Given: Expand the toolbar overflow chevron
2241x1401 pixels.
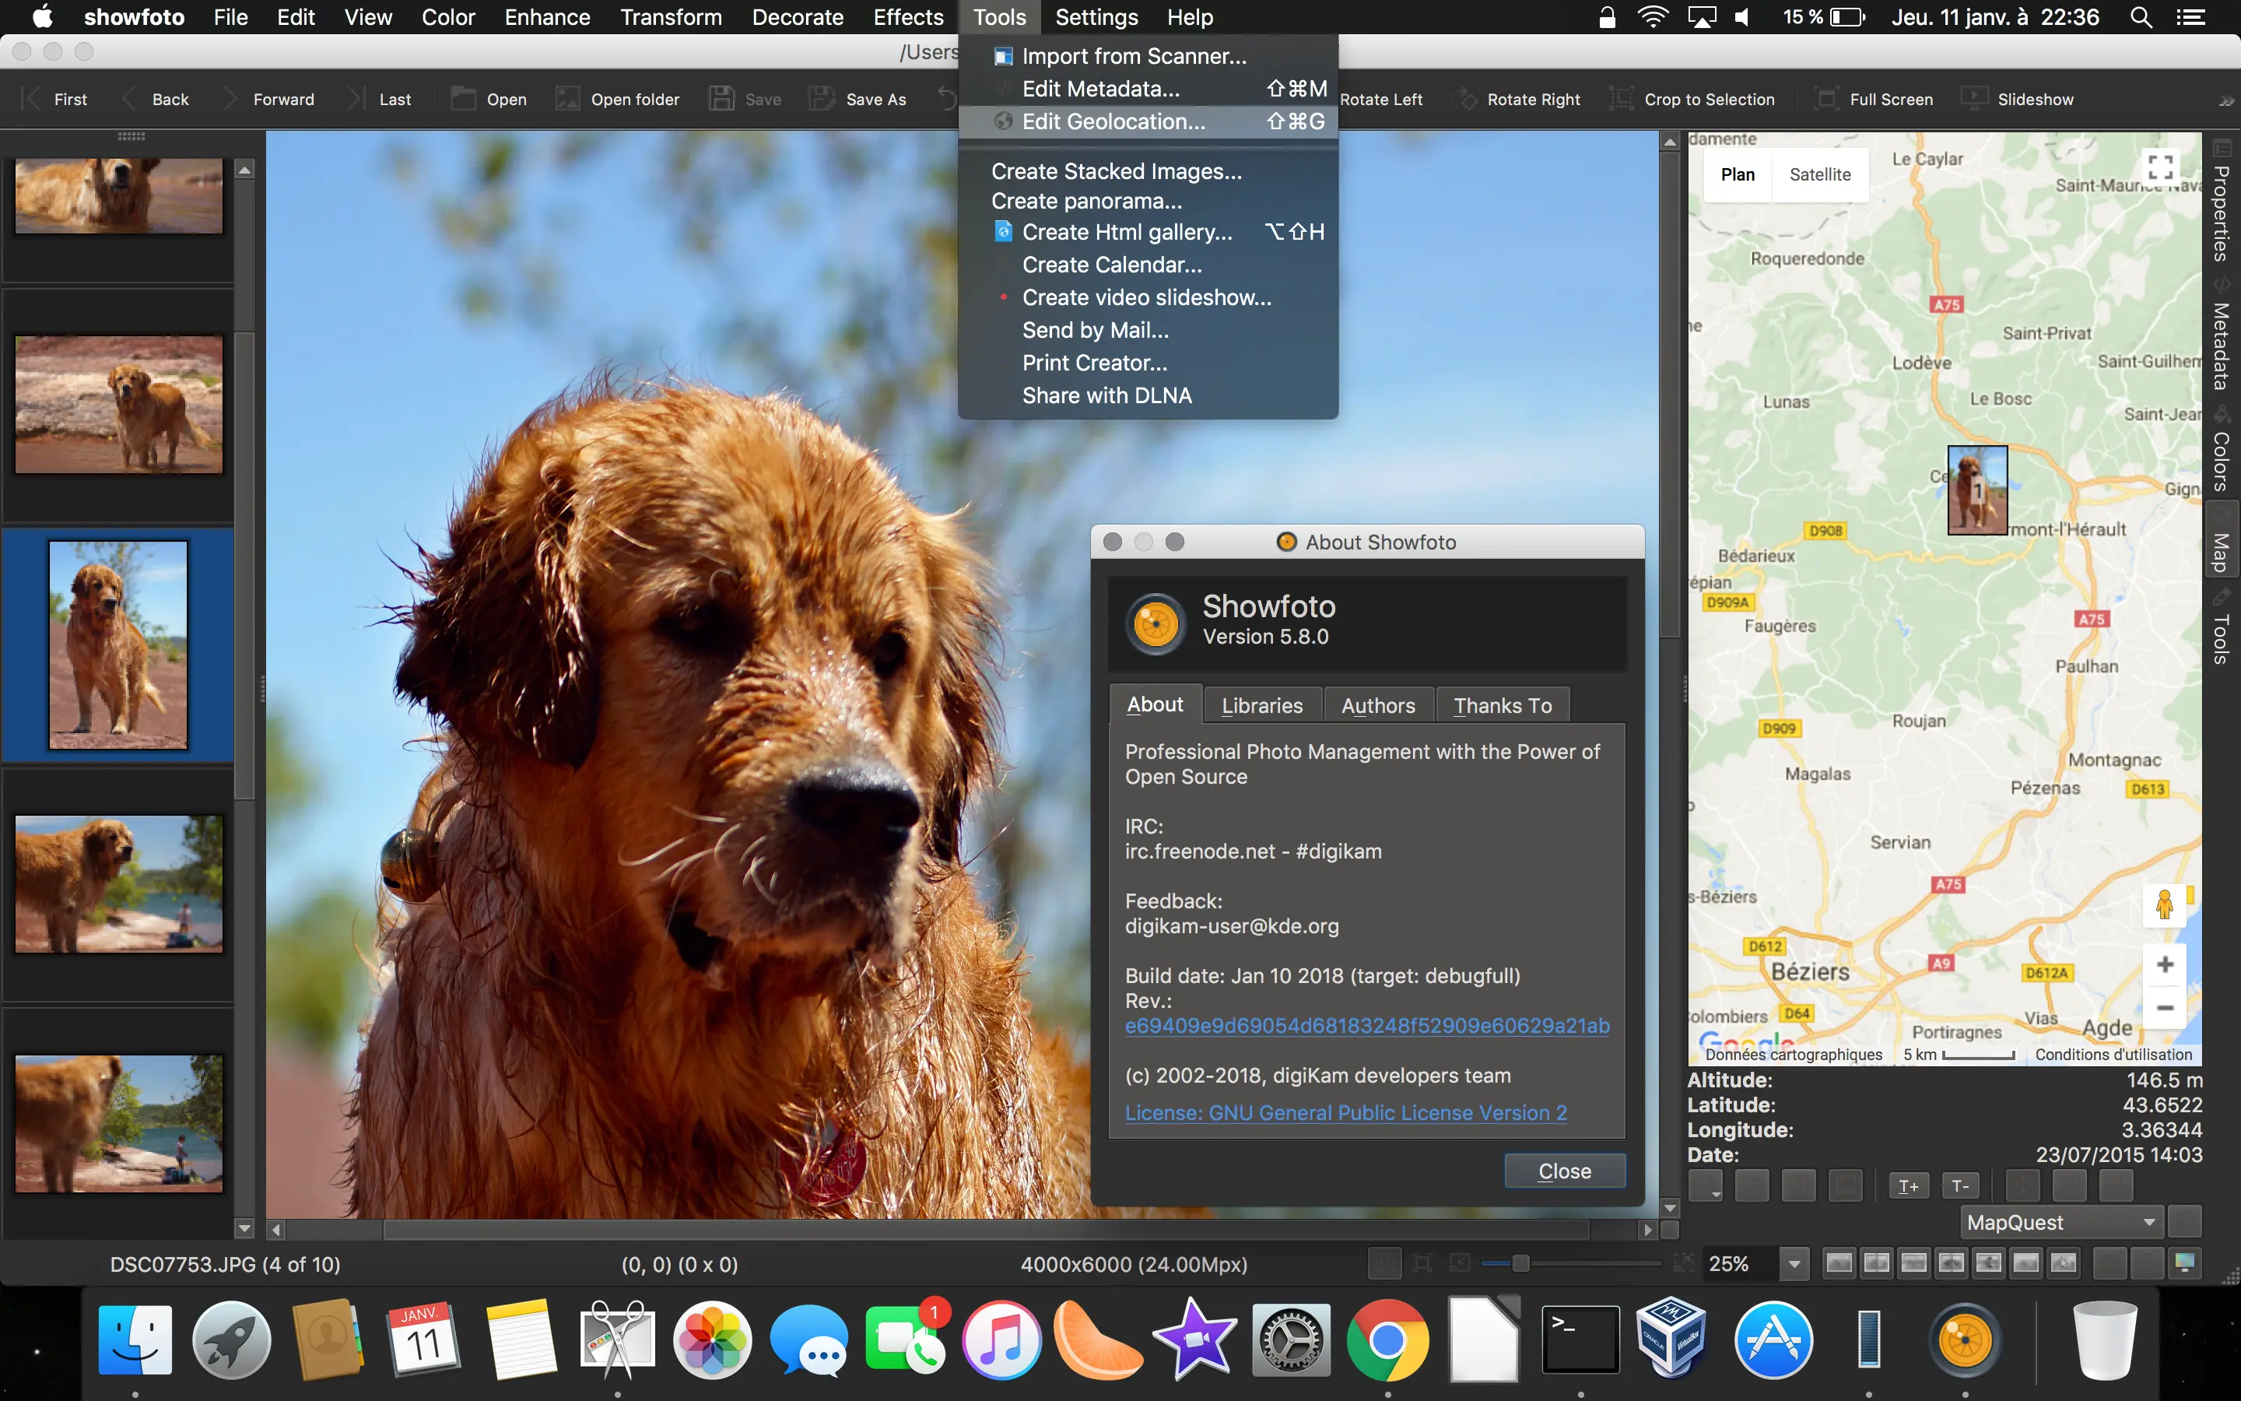Looking at the screenshot, I should [2226, 100].
